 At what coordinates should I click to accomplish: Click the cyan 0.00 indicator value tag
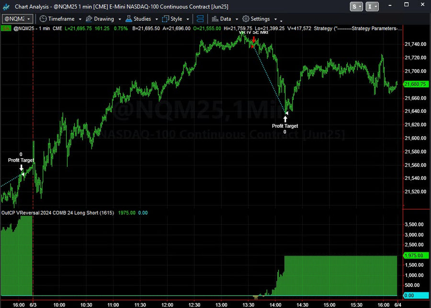[x=416, y=296]
